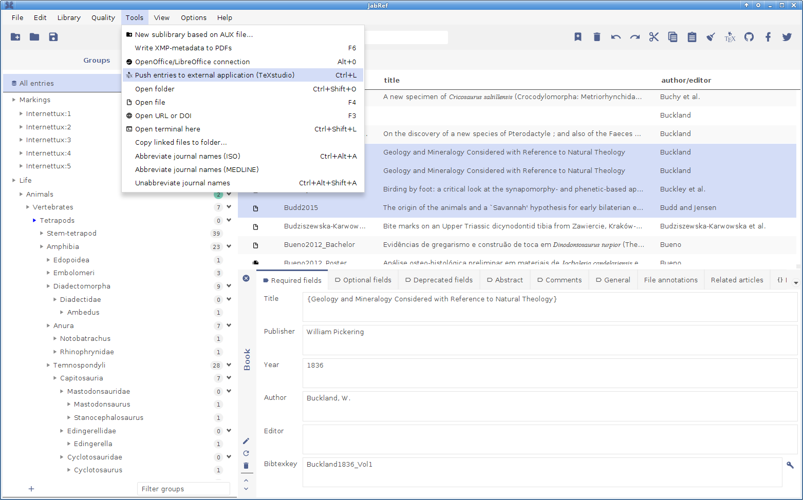Open the Quality menu

tap(103, 17)
